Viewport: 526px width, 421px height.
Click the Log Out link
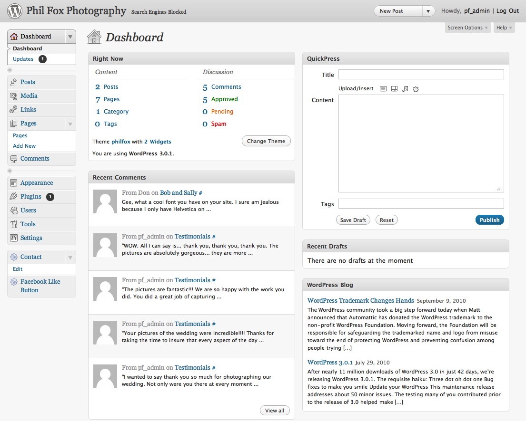[x=507, y=11]
